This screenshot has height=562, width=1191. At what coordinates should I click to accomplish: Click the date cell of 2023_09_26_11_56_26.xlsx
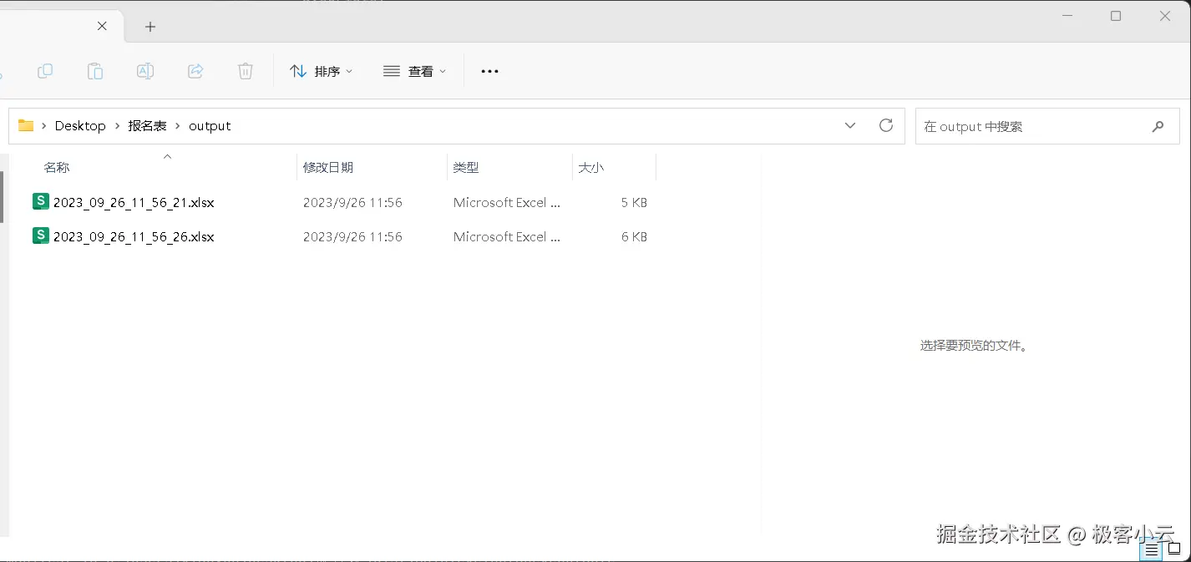click(x=352, y=236)
